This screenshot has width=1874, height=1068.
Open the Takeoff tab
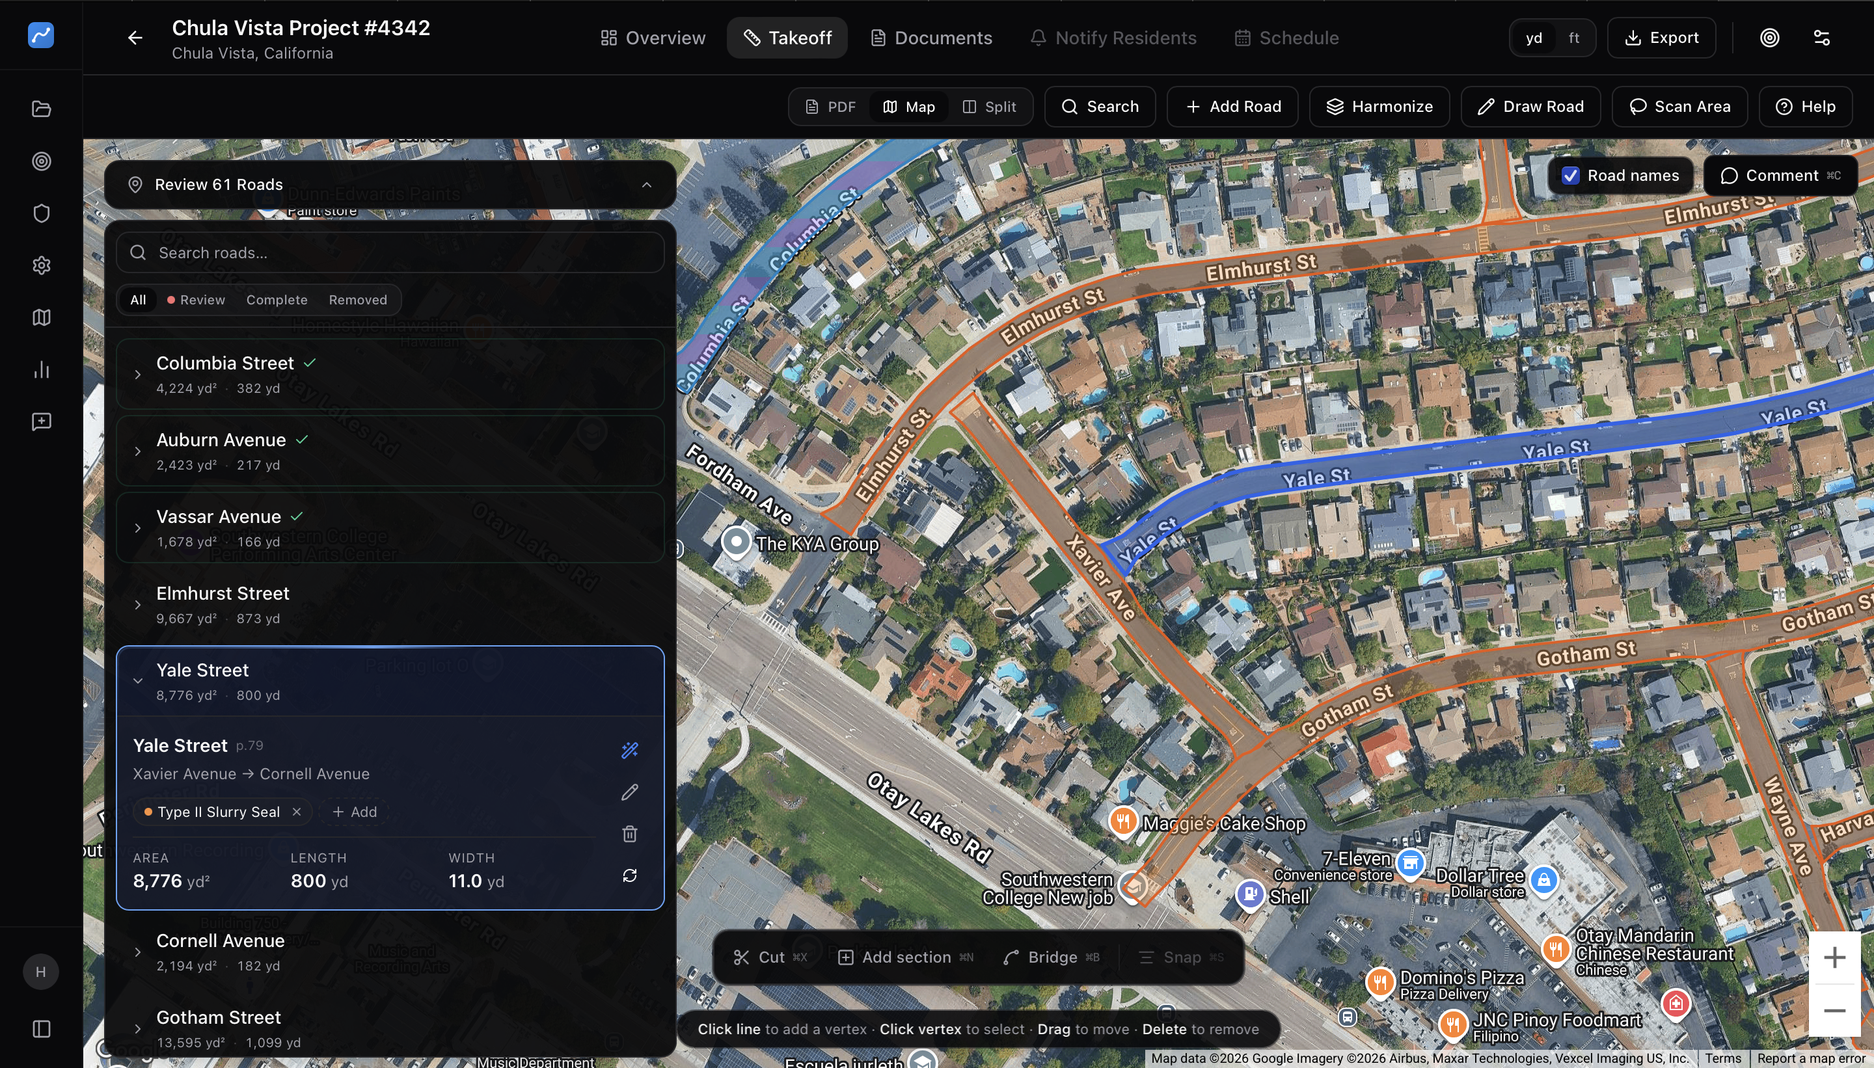[787, 38]
